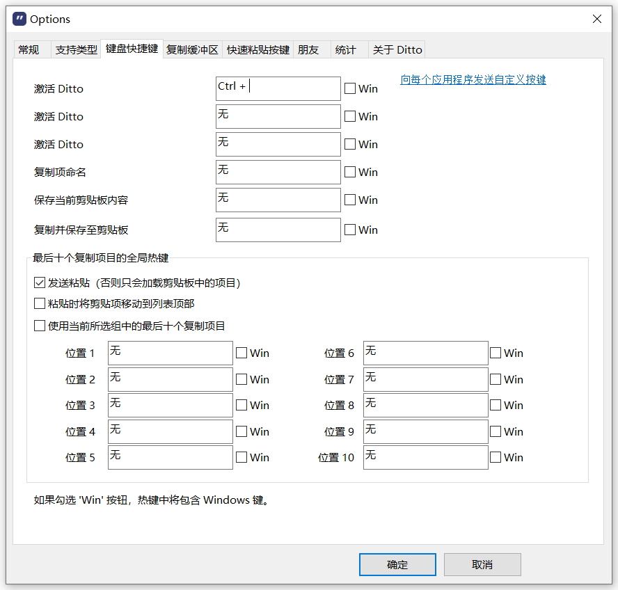The image size is (618, 590).
Task: Click the Ditto app icon in title bar
Action: pyautogui.click(x=19, y=19)
